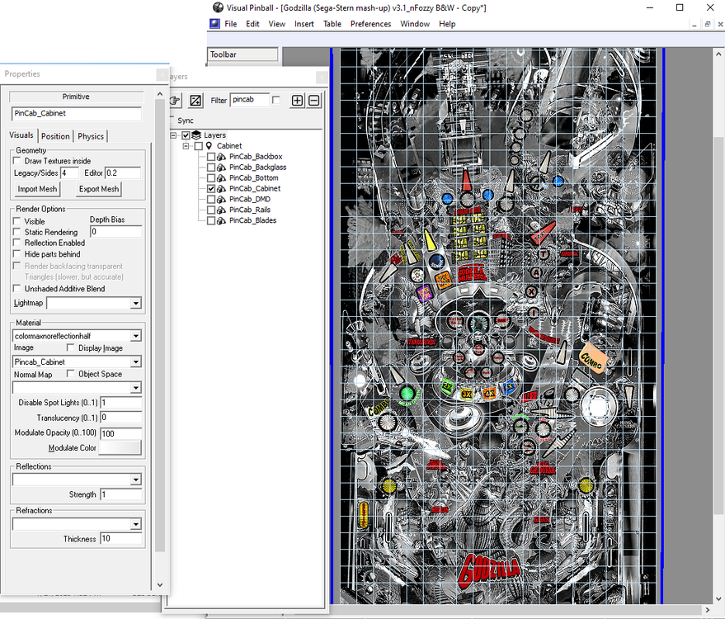Open the Lightmap dropdown
The width and height of the screenshot is (725, 619).
pyautogui.click(x=135, y=304)
